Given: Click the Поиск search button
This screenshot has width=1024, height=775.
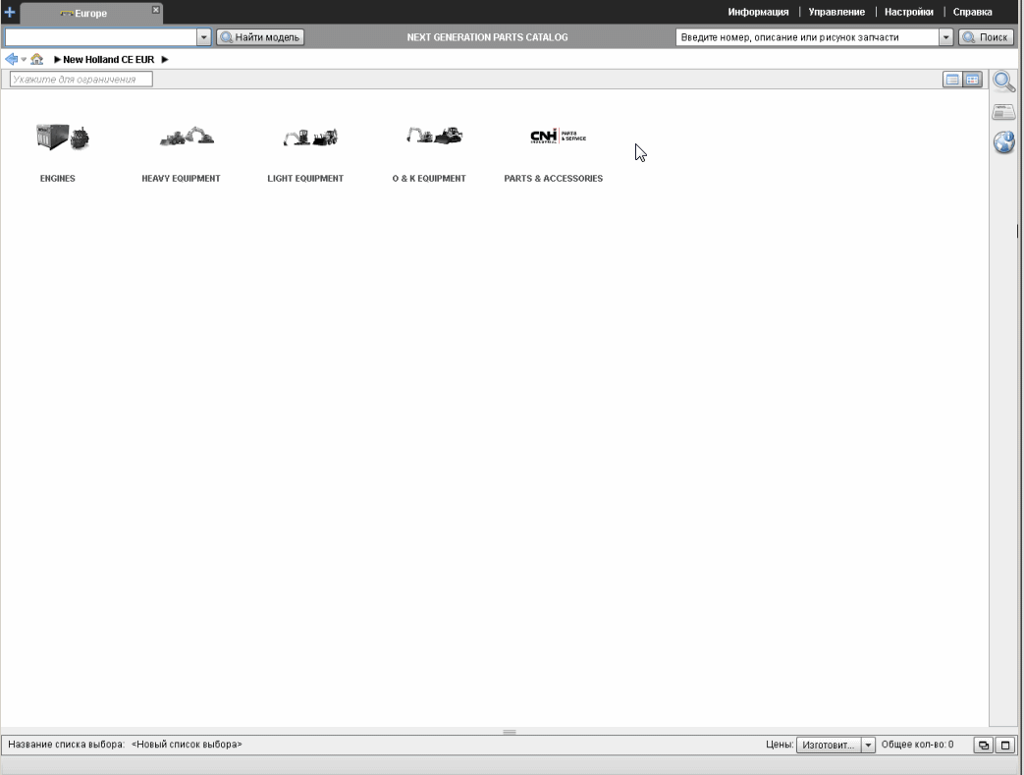Looking at the screenshot, I should click(x=986, y=37).
